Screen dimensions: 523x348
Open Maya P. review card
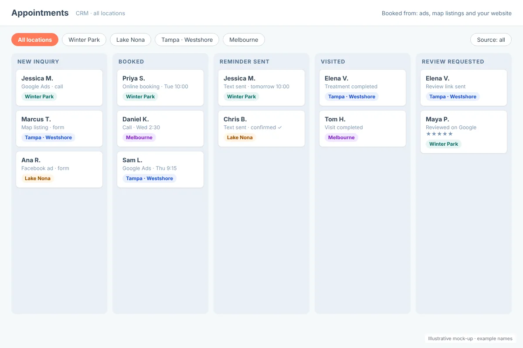point(464,132)
